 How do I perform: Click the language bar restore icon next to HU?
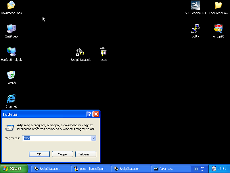(x=202, y=168)
